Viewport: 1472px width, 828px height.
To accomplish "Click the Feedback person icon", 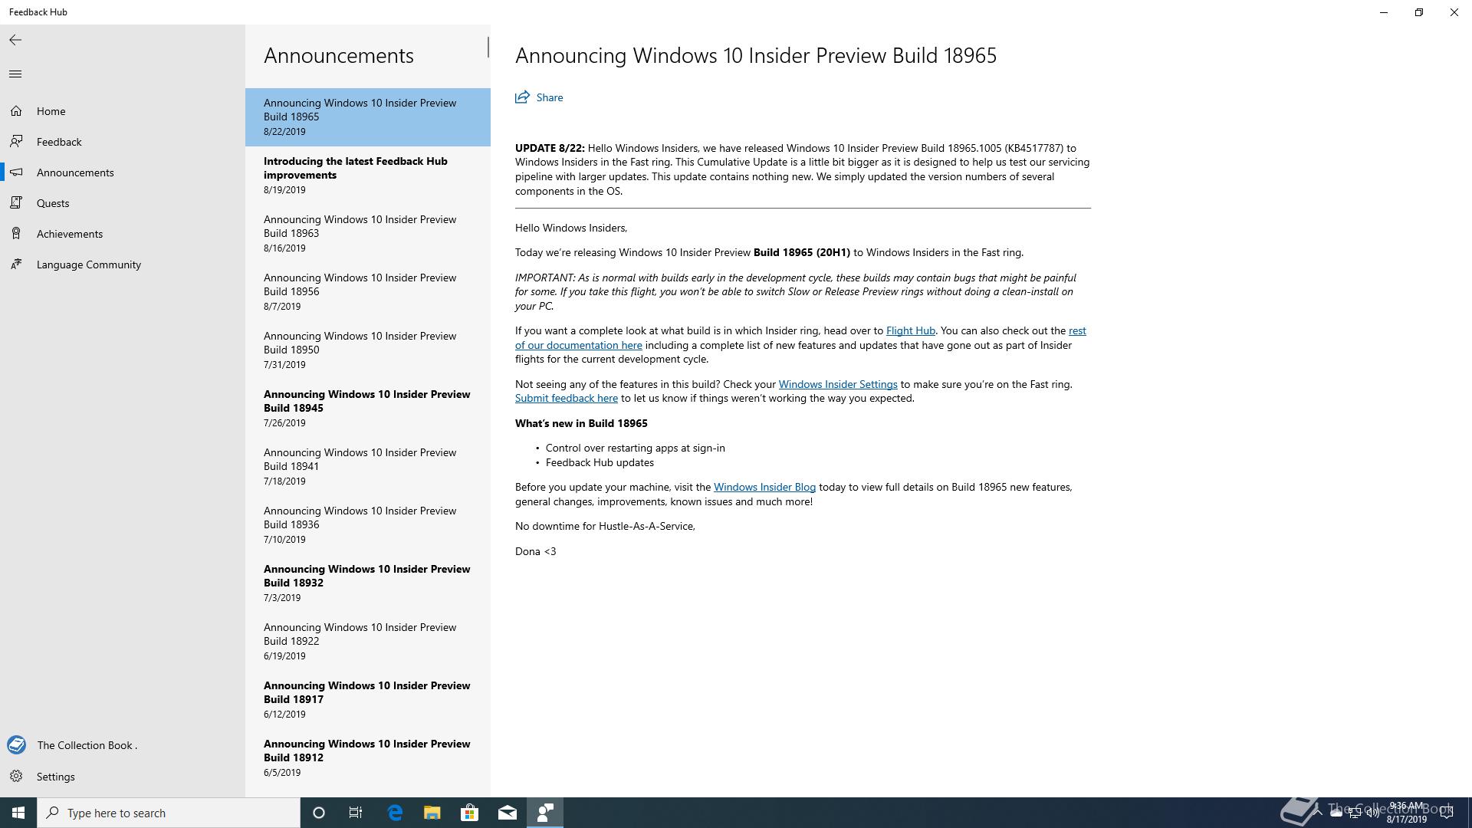I will pyautogui.click(x=16, y=142).
